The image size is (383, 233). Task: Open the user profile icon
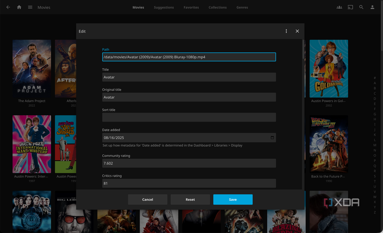(372, 7)
